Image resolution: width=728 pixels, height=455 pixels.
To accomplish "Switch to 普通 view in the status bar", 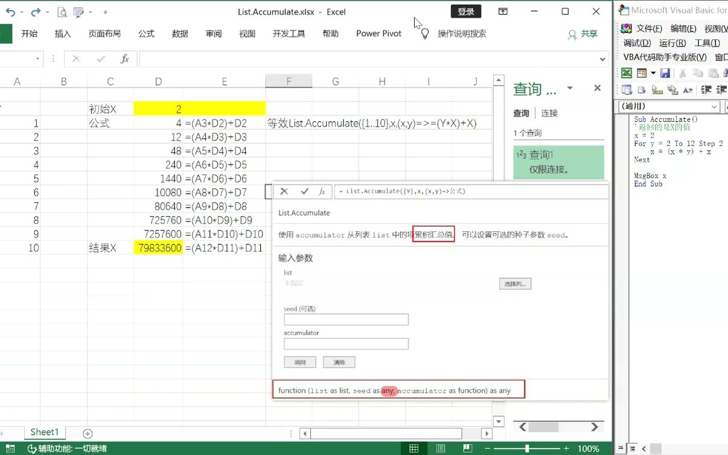I will [414, 448].
